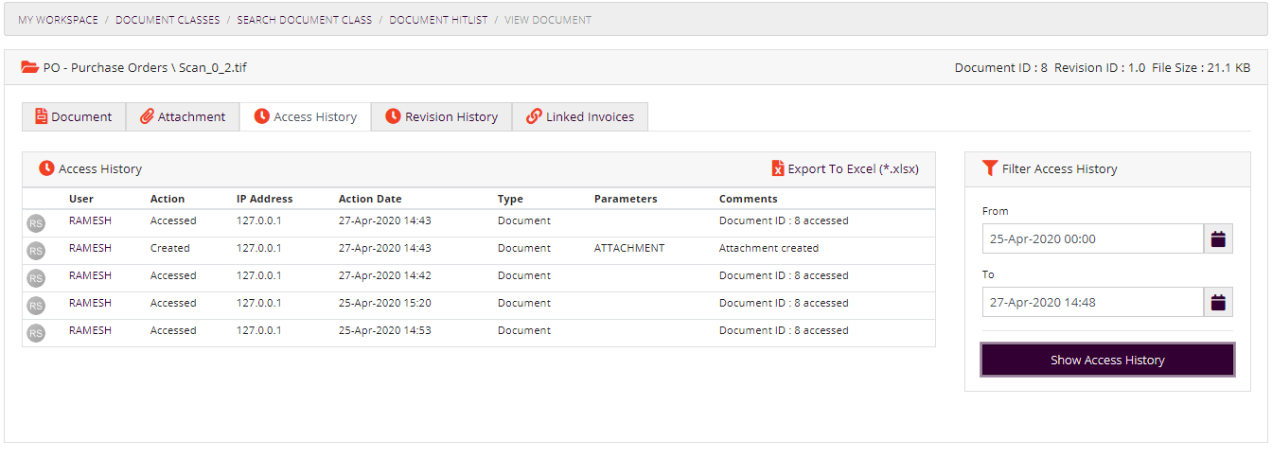Click the Show Access History button

click(1107, 360)
